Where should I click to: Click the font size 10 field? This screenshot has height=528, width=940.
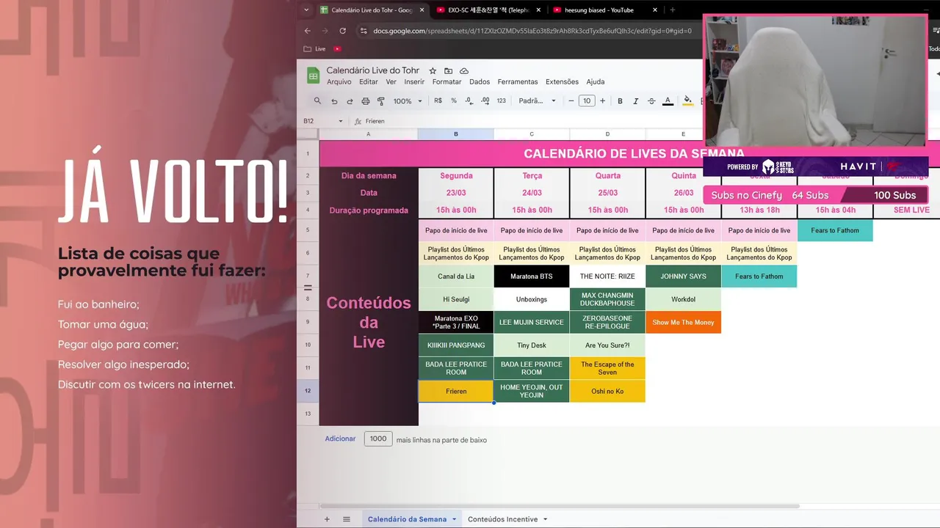(586, 101)
